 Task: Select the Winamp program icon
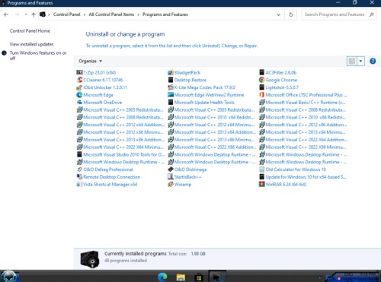171,184
